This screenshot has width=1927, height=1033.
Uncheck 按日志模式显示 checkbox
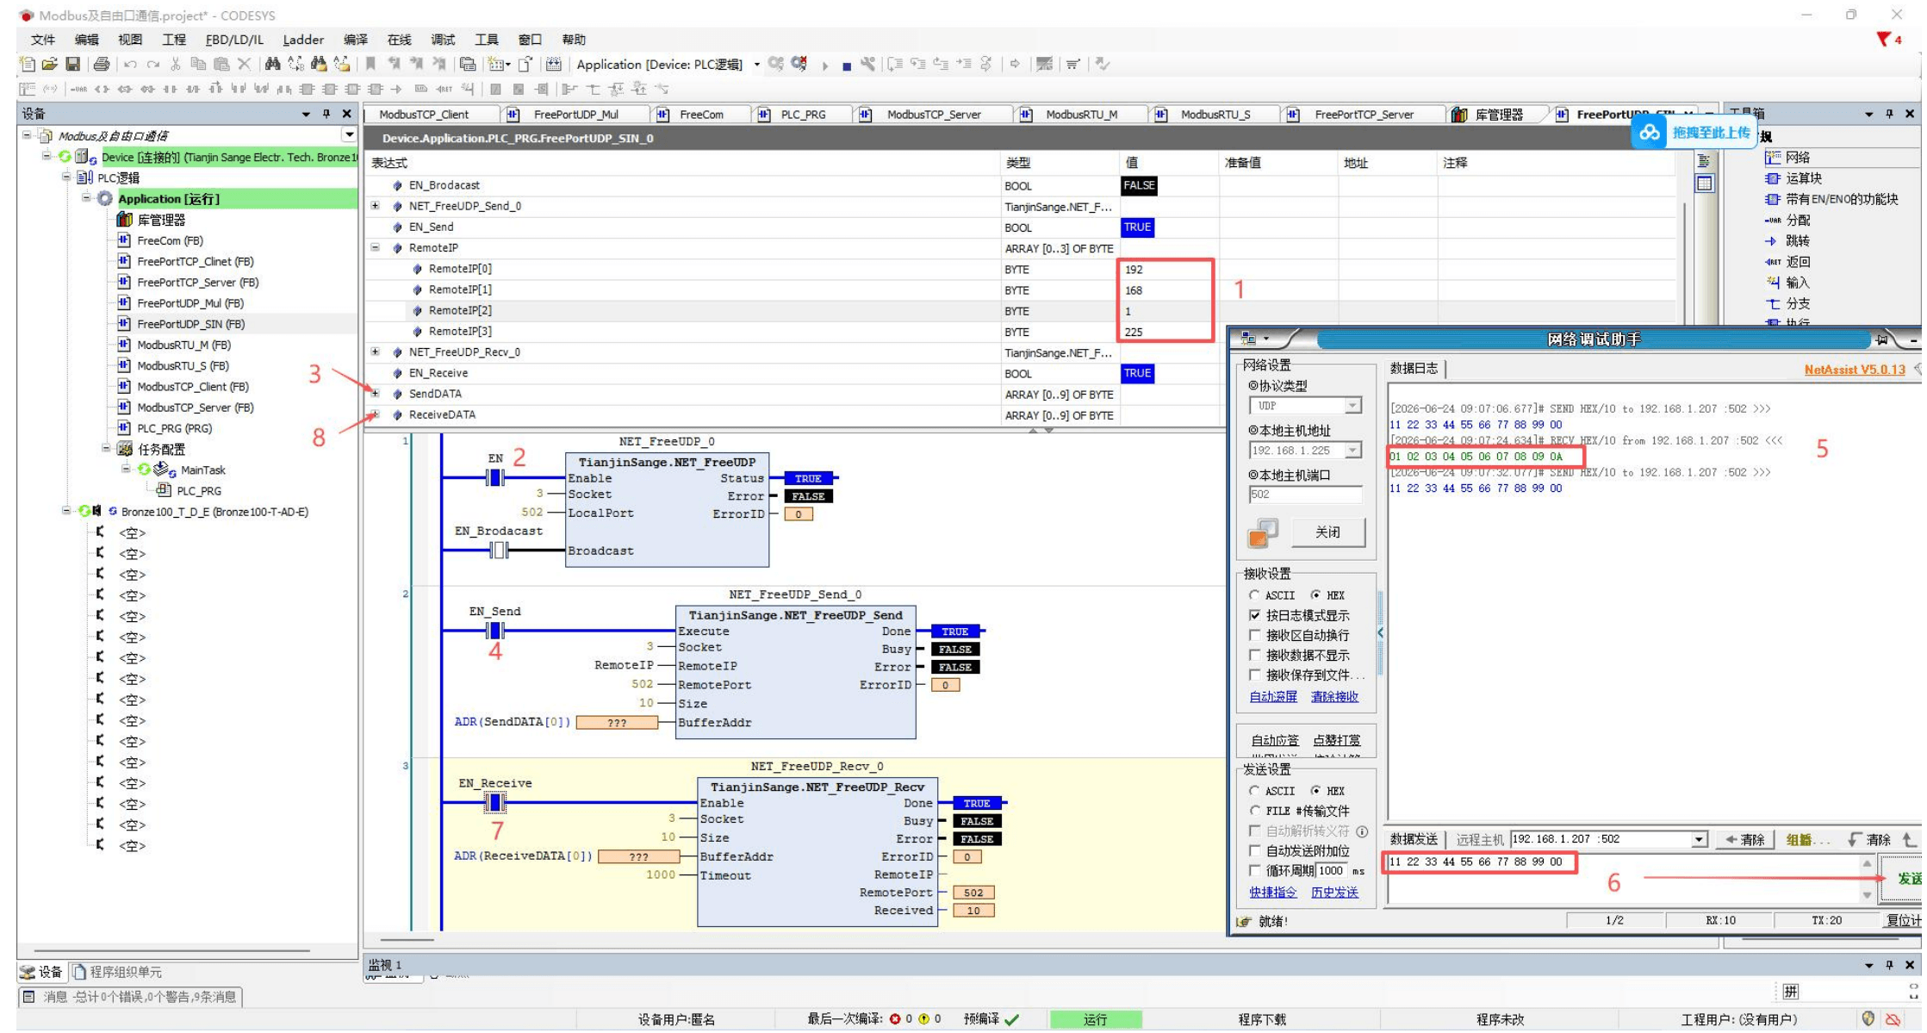[1255, 615]
